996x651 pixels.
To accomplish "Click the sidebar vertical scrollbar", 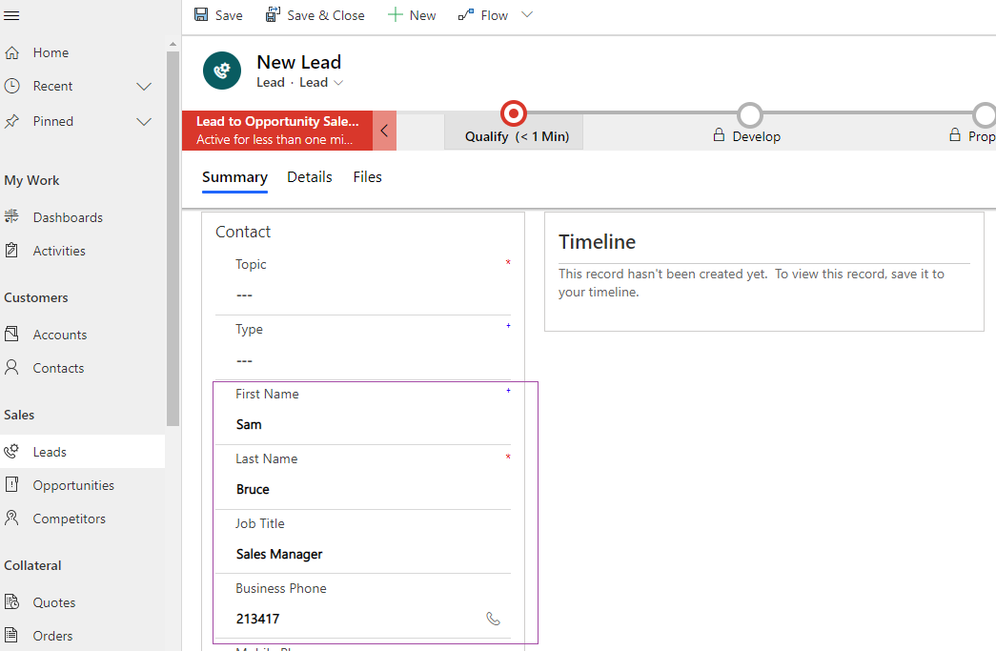I will click(x=173, y=238).
